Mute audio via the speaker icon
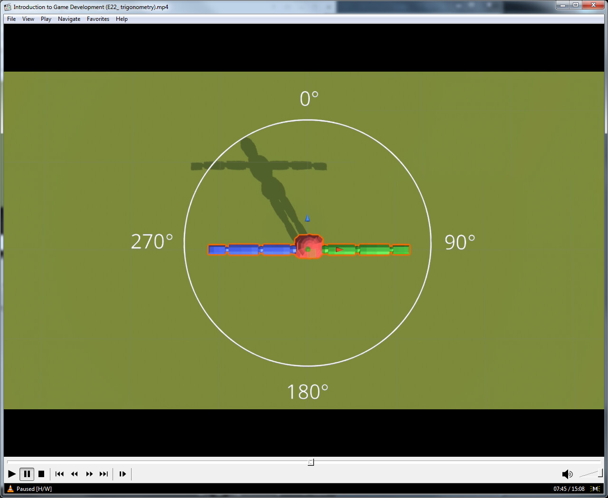The width and height of the screenshot is (608, 498). coord(567,474)
